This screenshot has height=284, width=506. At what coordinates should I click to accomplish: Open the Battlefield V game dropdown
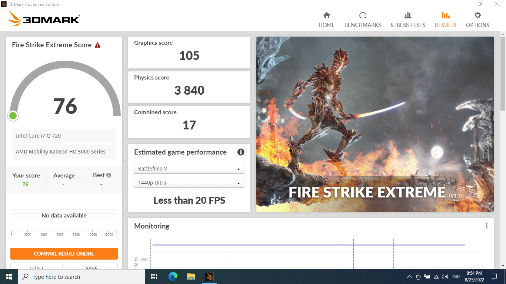point(189,169)
